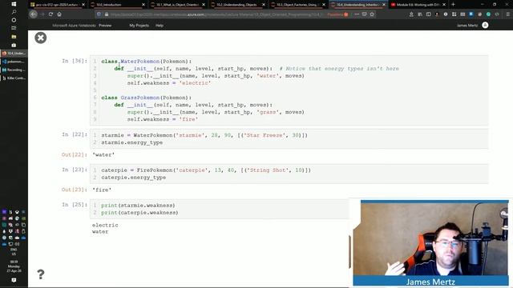Click the Out[23] 'fire' output
Screen dimensions: 513x288
(x=102, y=190)
